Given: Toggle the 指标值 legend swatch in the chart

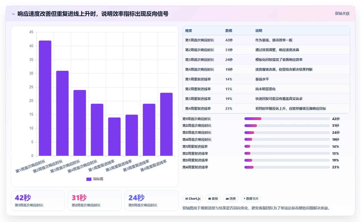Looking at the screenshot, I should pos(89,179).
